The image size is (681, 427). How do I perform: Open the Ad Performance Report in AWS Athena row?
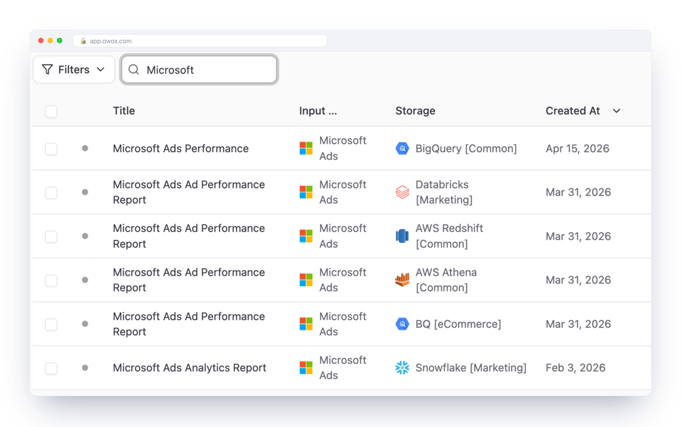(189, 280)
